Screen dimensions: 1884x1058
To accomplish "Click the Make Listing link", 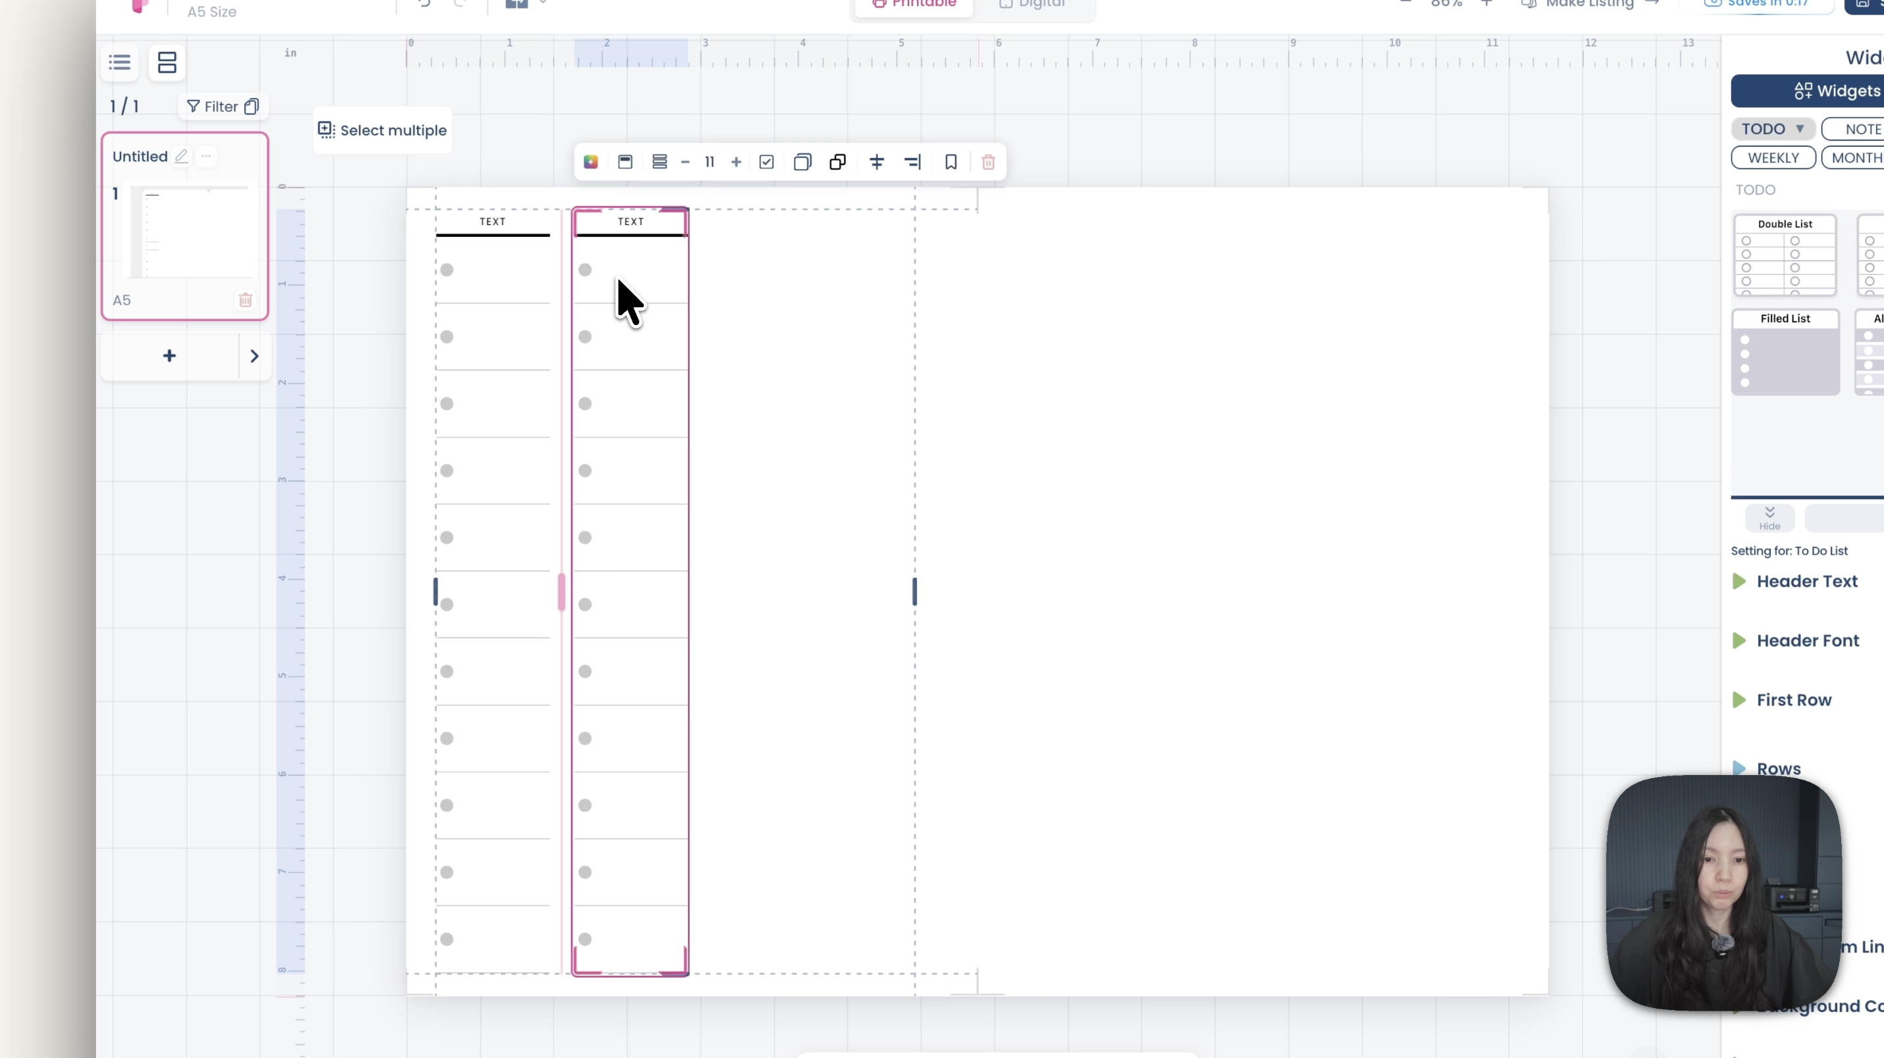I will click(x=1589, y=5).
